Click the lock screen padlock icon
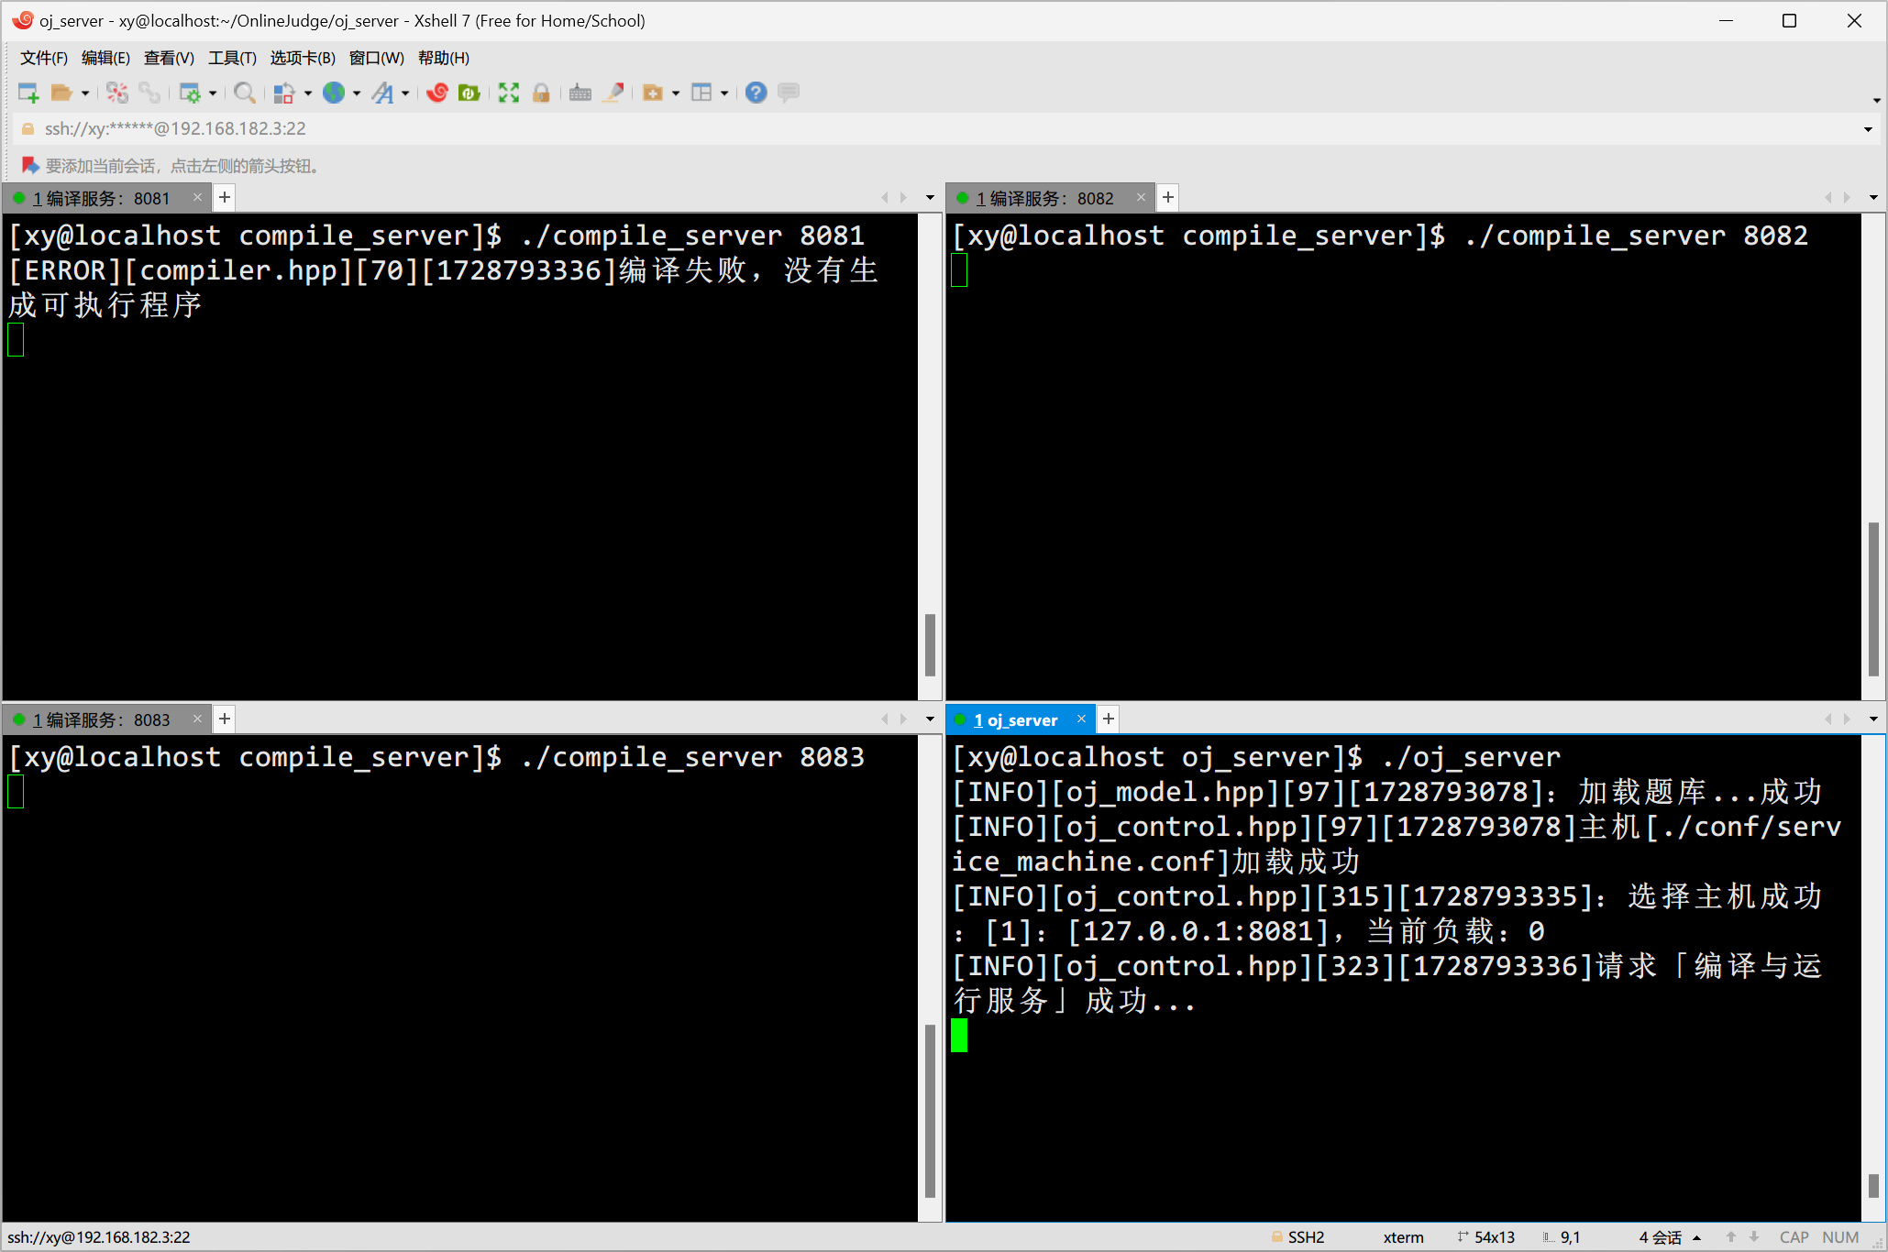The width and height of the screenshot is (1888, 1252). (x=541, y=93)
